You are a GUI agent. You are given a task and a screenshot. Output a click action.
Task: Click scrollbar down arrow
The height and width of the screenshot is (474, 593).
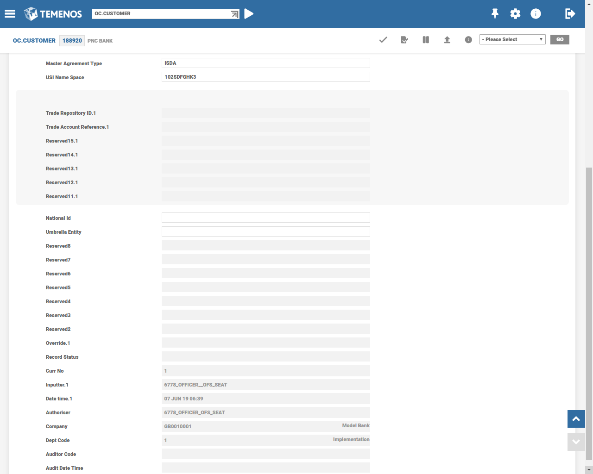tap(589, 470)
